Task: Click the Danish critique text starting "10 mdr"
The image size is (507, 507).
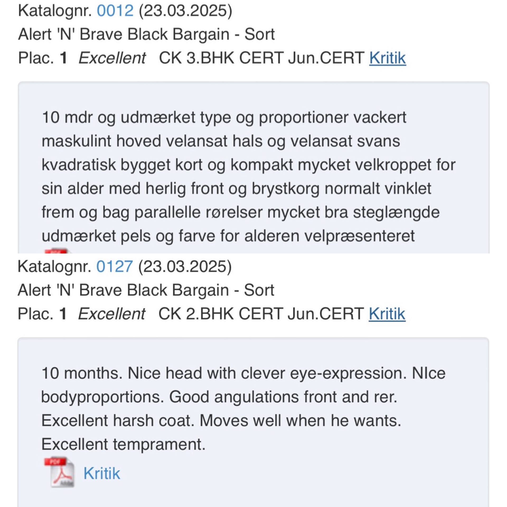Action: pyautogui.click(x=248, y=176)
